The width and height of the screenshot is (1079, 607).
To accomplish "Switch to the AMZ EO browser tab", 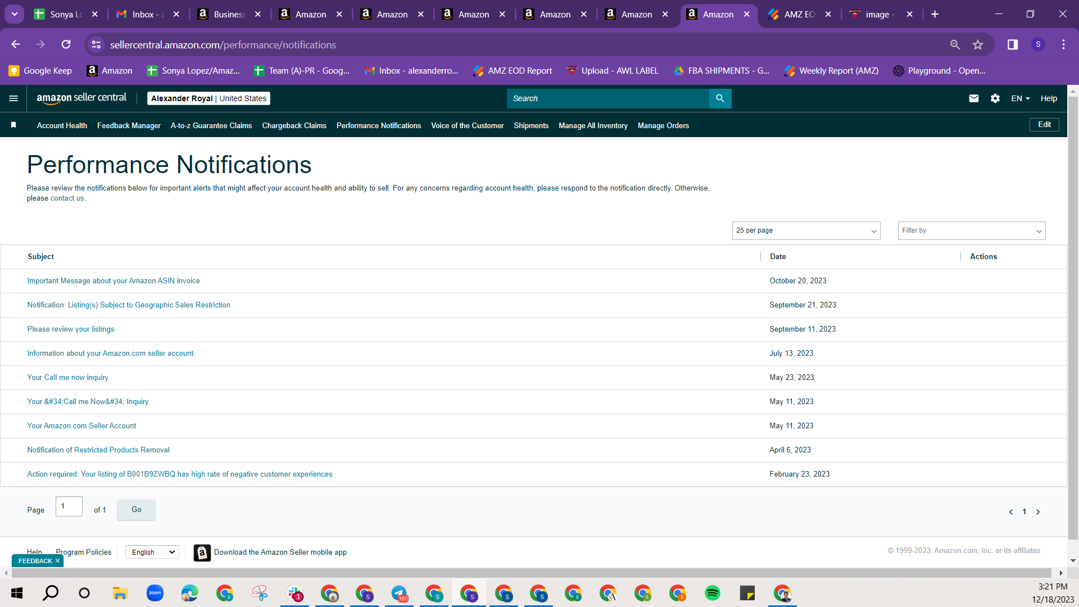I will 800,15.
